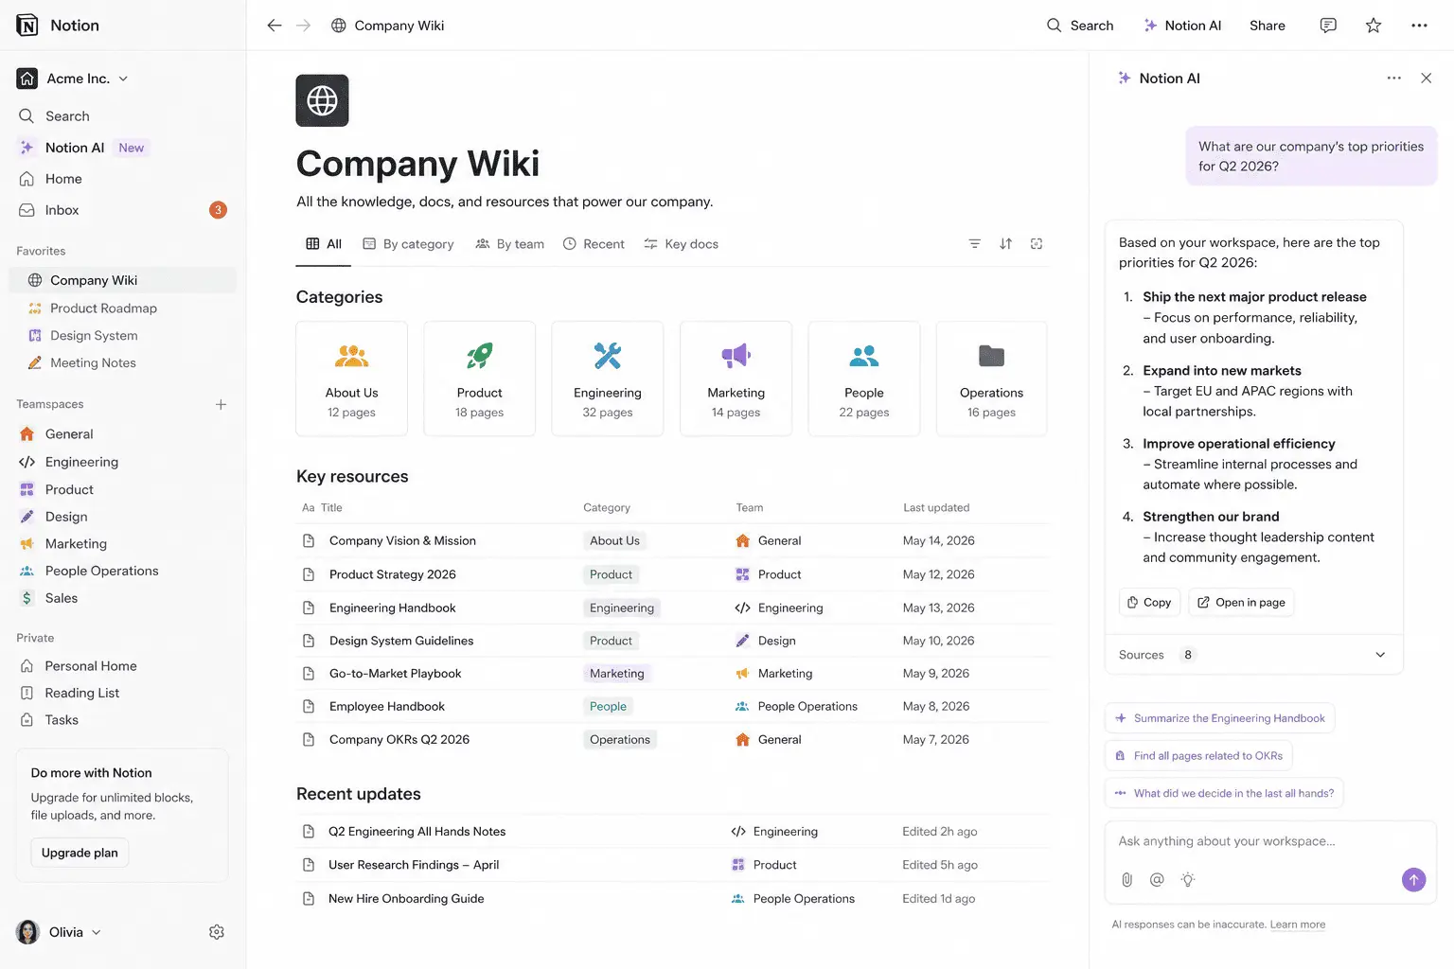Star this page as favorite
The width and height of the screenshot is (1454, 969).
click(1374, 26)
